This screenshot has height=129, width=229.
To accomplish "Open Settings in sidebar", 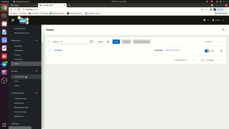I will tap(15, 124).
